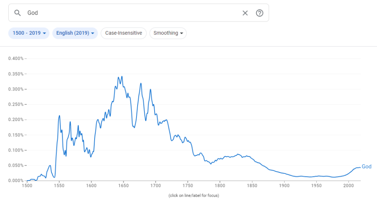This screenshot has height=207, width=377.
Task: Click the magnifying glass search icon
Action: 17,13
